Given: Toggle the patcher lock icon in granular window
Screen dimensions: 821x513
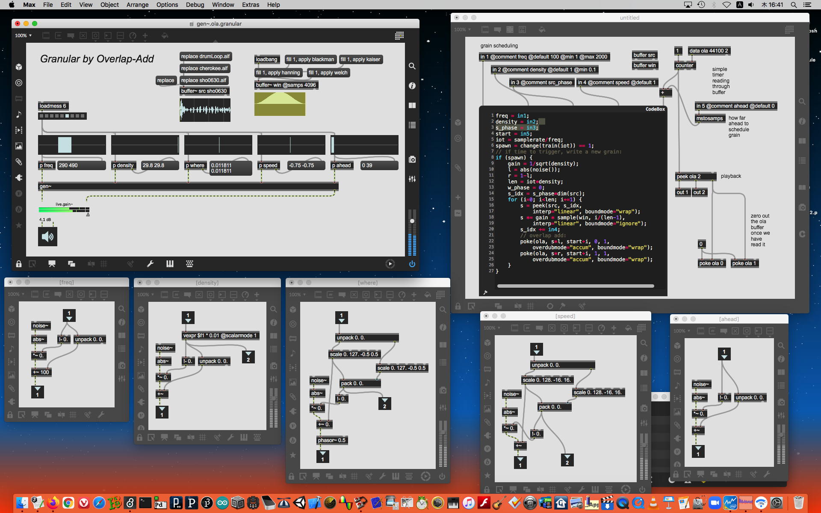Looking at the screenshot, I should tap(19, 264).
